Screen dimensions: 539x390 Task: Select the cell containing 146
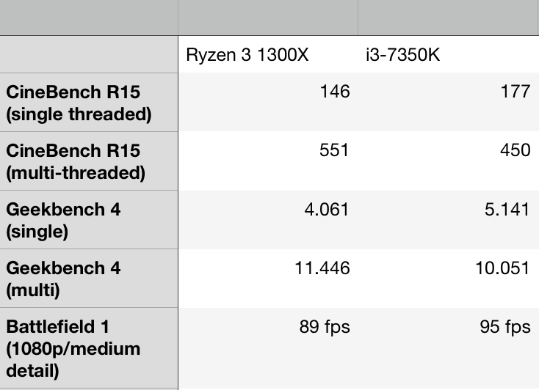pyautogui.click(x=267, y=103)
